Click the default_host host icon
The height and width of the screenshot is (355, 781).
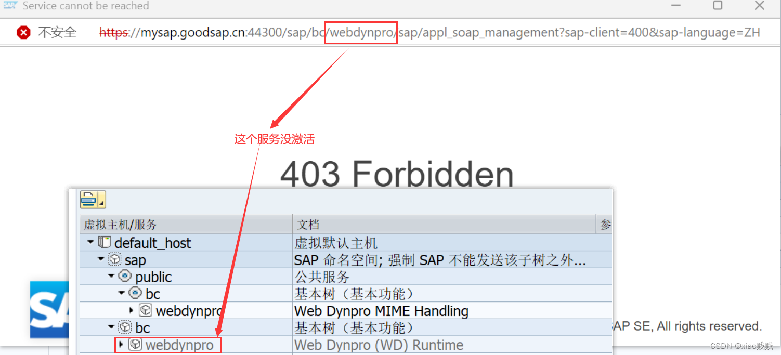pyautogui.click(x=104, y=242)
